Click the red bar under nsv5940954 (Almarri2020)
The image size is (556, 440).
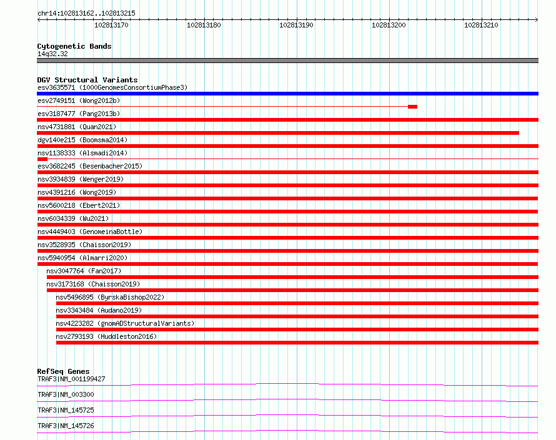287,264
